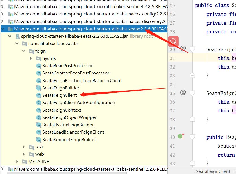
Task: Select SeataFeignClientAutoConfiguration in the tree
Action: click(79, 103)
